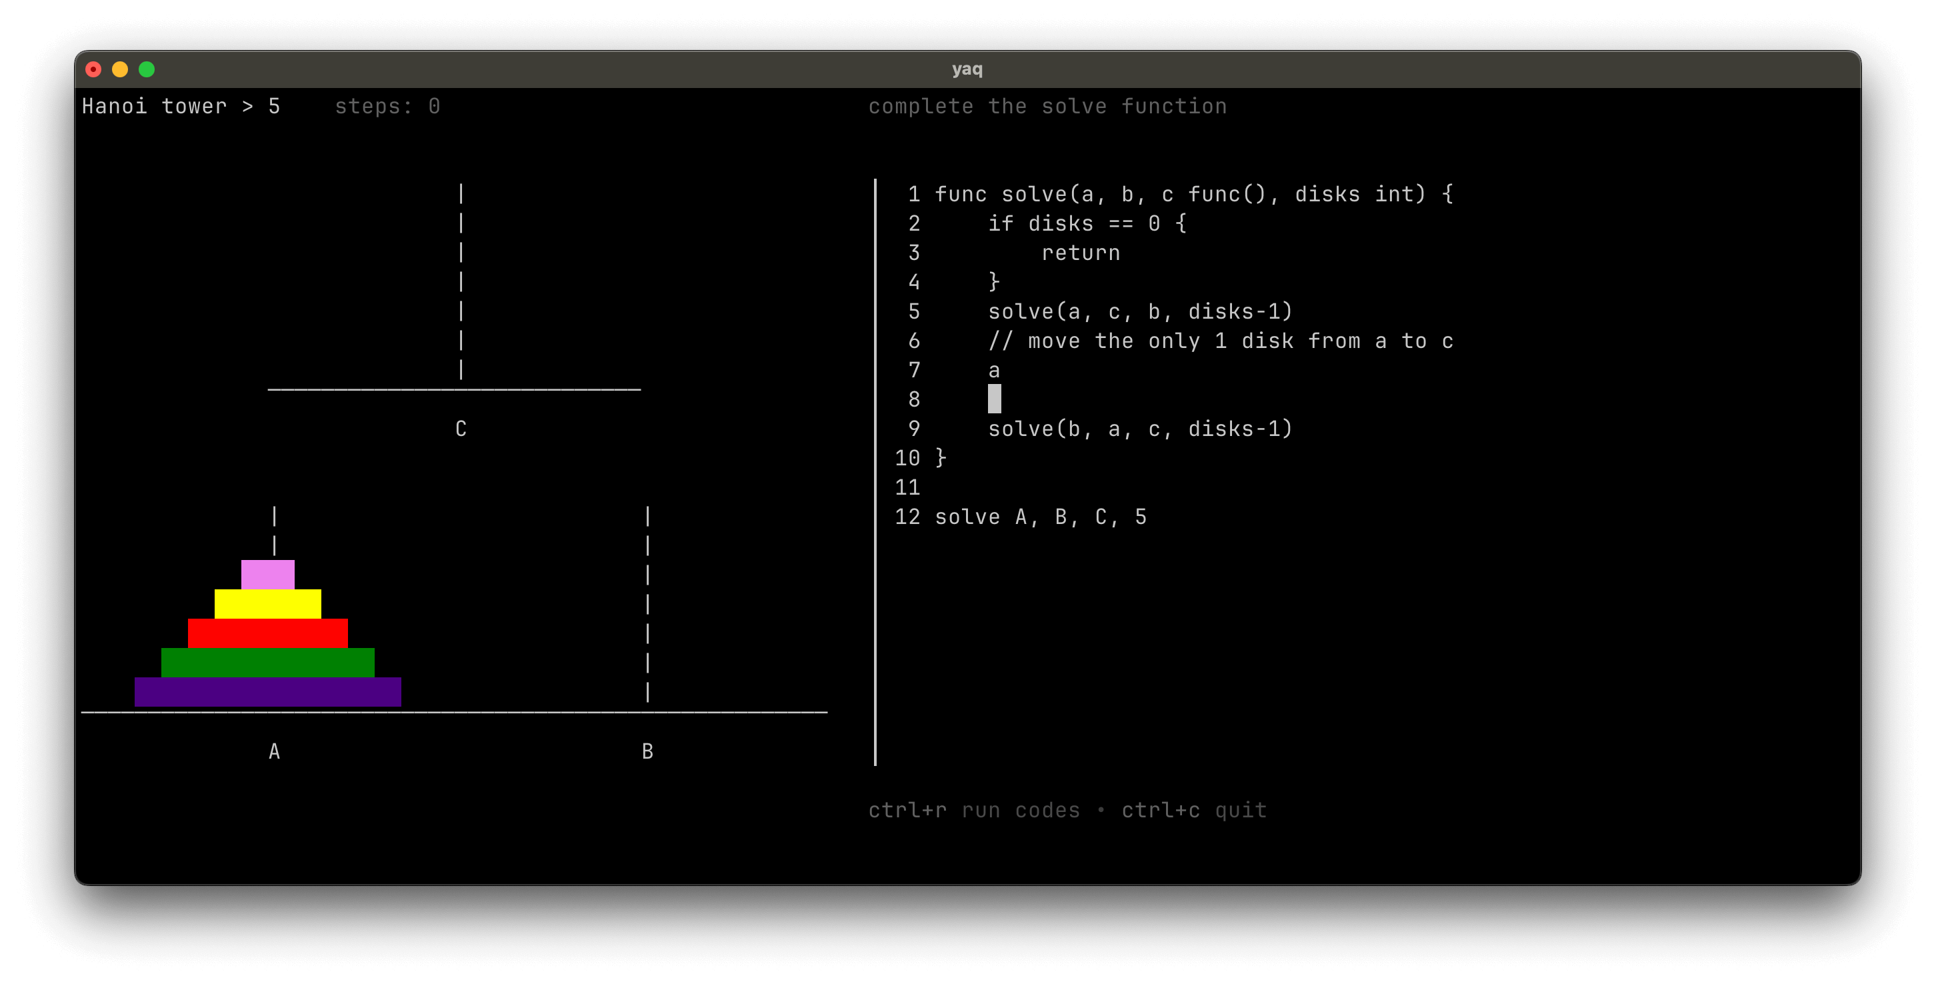Image resolution: width=1936 pixels, height=984 pixels.
Task: Click the purple bottom disk on tower A
Action: (267, 691)
